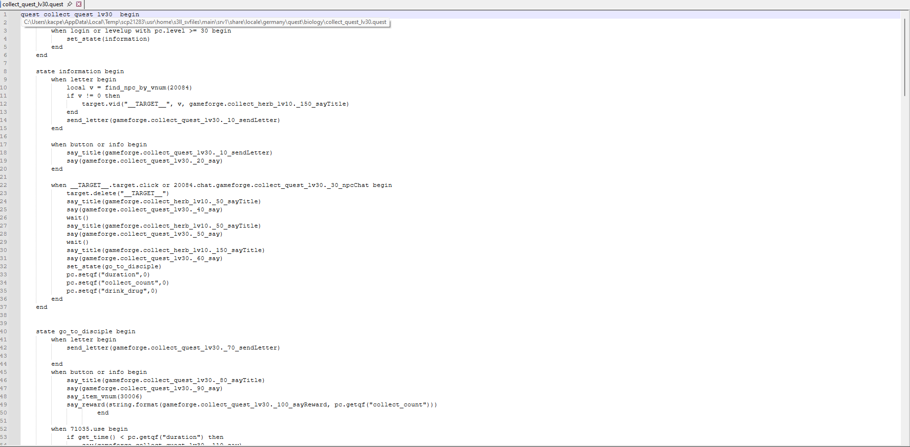Pin the collect_quest_lv30.quest tab
This screenshot has height=447, width=910.
(70, 4)
